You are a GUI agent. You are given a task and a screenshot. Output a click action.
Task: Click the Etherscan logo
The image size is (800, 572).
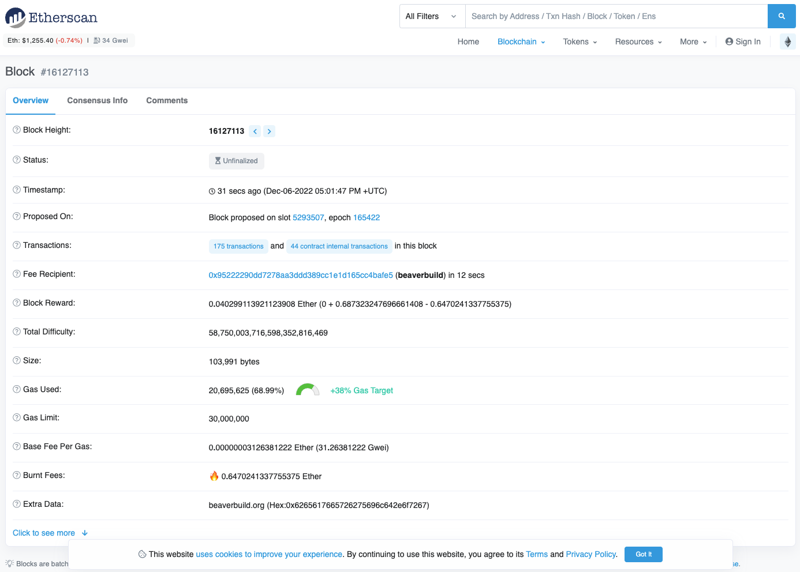(x=51, y=17)
